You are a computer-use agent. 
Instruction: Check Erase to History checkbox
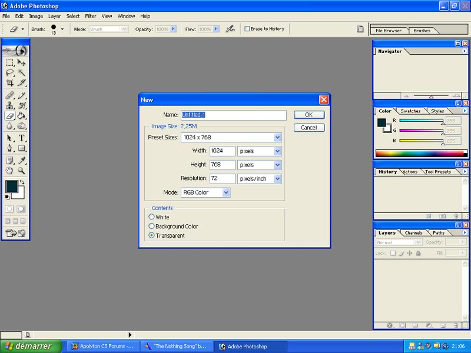(x=247, y=29)
